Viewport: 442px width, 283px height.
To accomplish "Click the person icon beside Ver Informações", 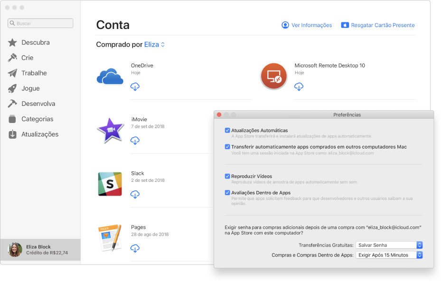I will point(285,25).
